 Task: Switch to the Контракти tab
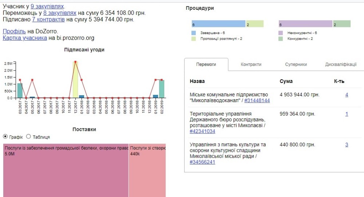click(251, 64)
